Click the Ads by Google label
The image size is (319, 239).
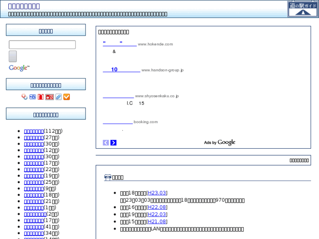click(220, 143)
